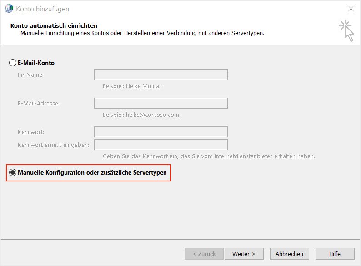Click the 'Konto hinzufügen' window title
361x266 pixels.
[x=43, y=9]
